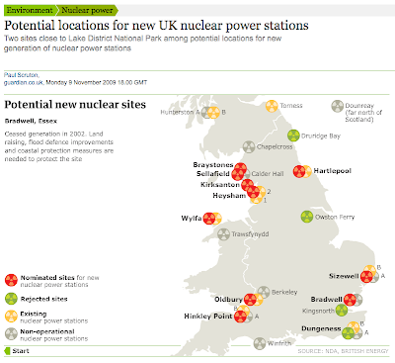Select the Hunterston B yellow station icon
Screen dimensions: 395x363
pos(213,113)
